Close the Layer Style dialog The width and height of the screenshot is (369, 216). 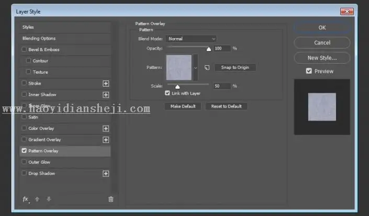point(347,11)
